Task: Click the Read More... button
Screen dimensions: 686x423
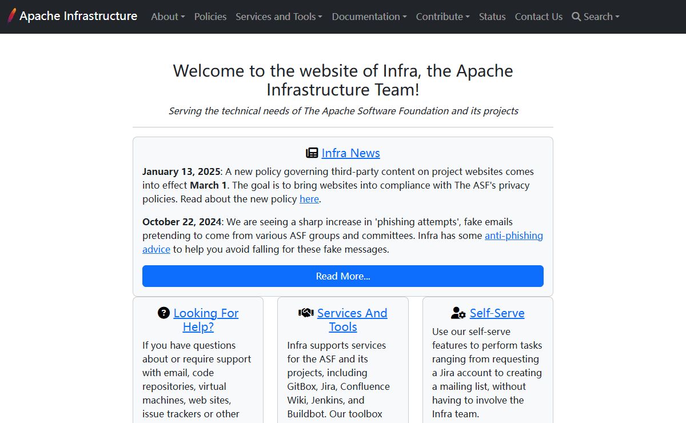Action: point(343,276)
